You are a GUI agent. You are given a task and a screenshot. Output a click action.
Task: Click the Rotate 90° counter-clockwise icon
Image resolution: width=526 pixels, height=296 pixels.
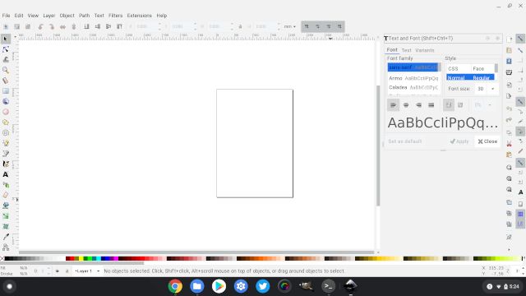pyautogui.click(x=40, y=26)
